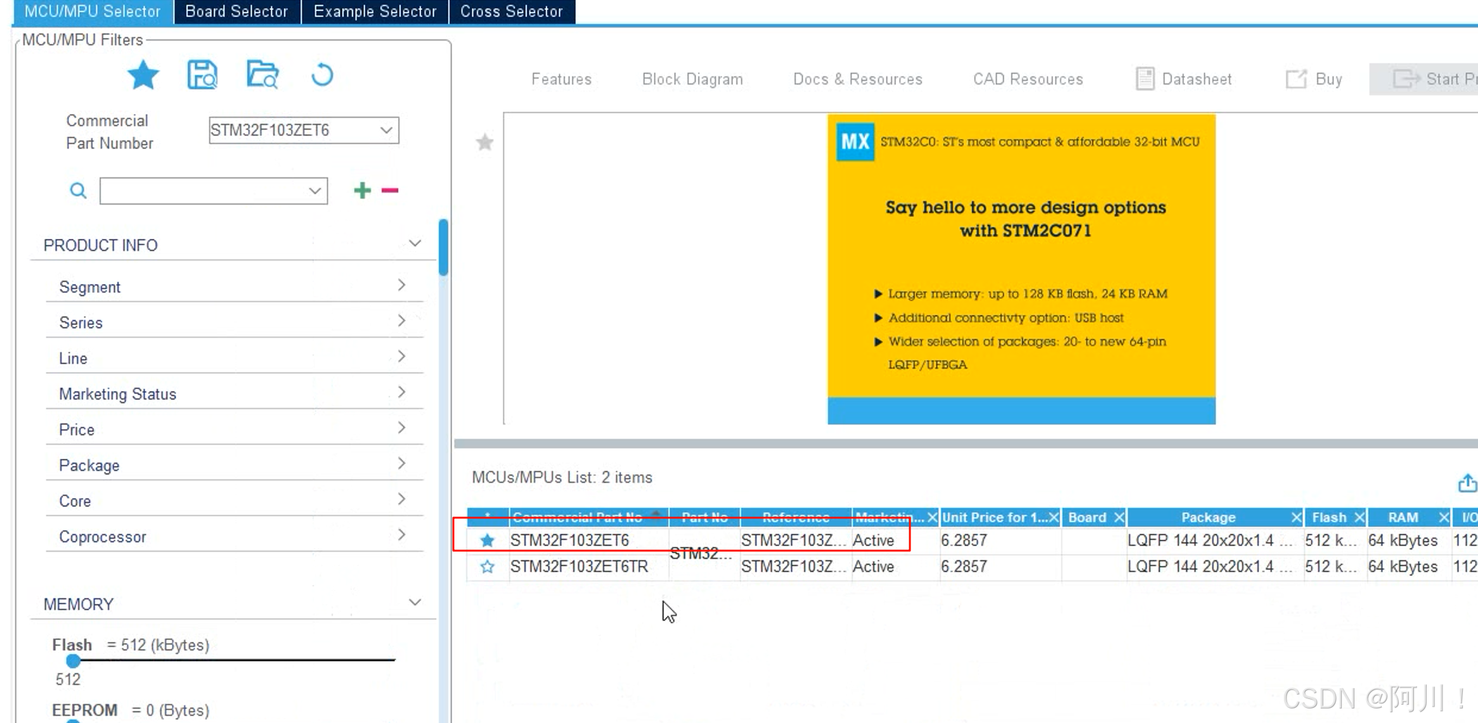Click the Flash memory slider handle
Image resolution: width=1478 pixels, height=723 pixels.
tap(74, 661)
